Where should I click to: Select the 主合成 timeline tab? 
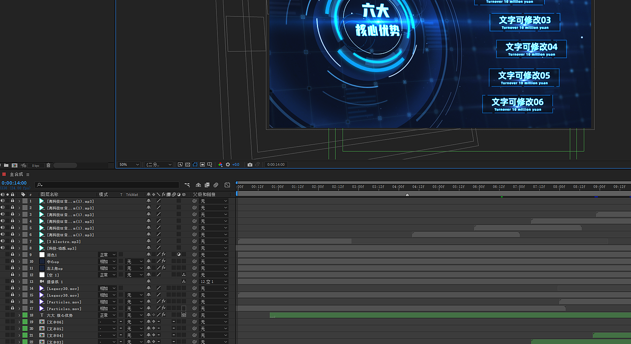point(16,174)
